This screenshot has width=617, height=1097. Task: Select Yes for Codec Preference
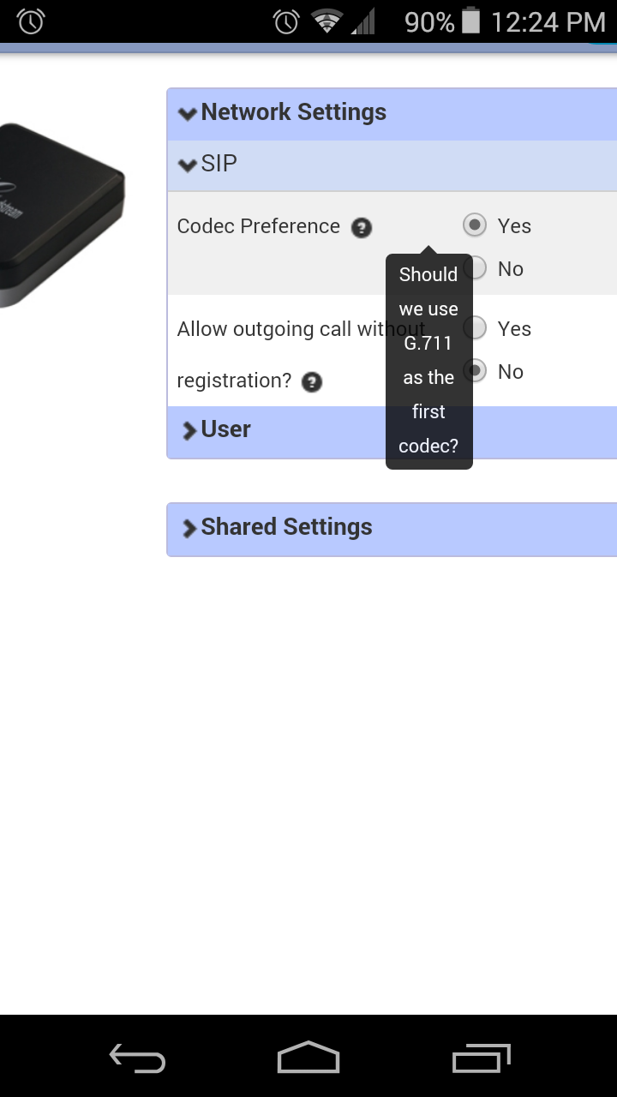475,225
